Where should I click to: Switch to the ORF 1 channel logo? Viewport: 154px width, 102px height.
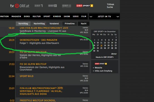[x=39, y=6]
